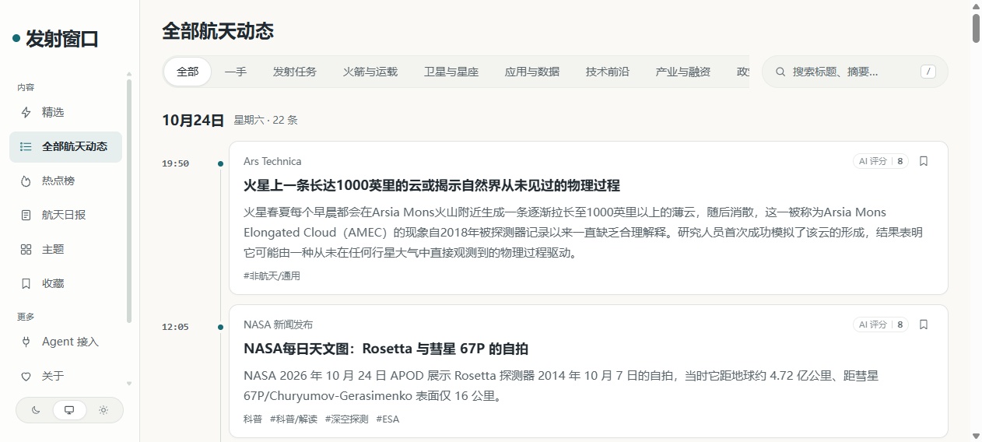Click the heart icon for 关于
The height and width of the screenshot is (442, 982).
click(26, 376)
